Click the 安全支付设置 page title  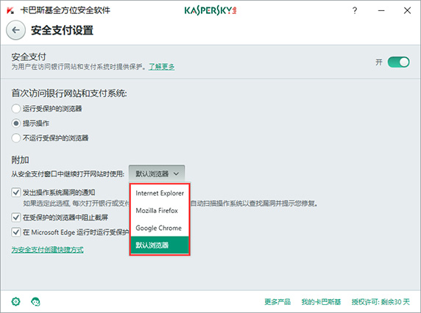[62, 30]
